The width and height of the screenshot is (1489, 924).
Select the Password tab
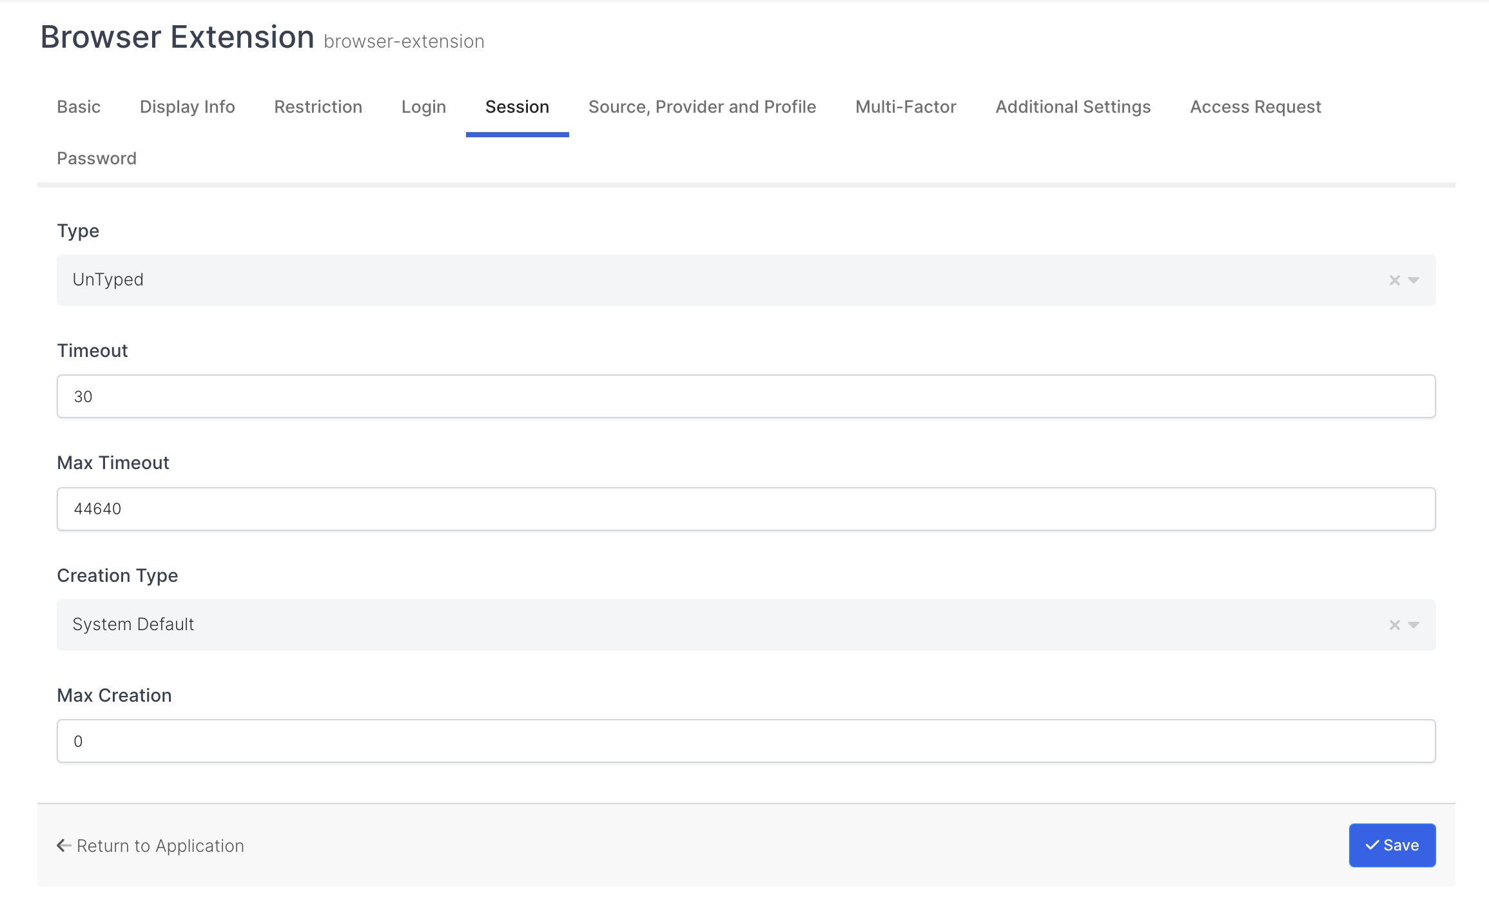[x=97, y=159]
